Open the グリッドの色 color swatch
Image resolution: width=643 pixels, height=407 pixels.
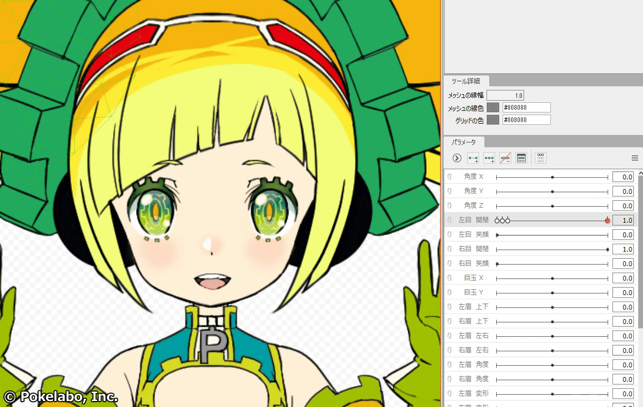(x=493, y=120)
